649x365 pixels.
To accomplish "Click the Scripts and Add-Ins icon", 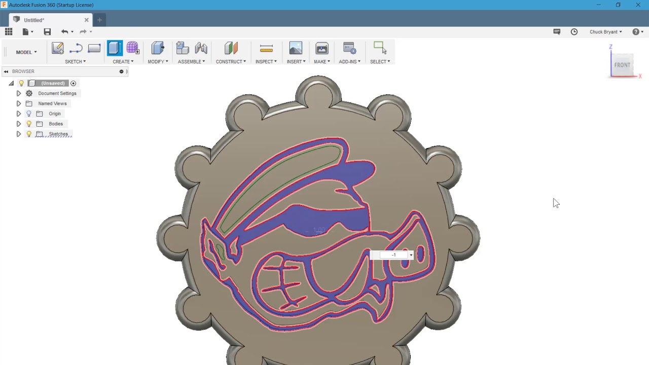I will (x=350, y=48).
